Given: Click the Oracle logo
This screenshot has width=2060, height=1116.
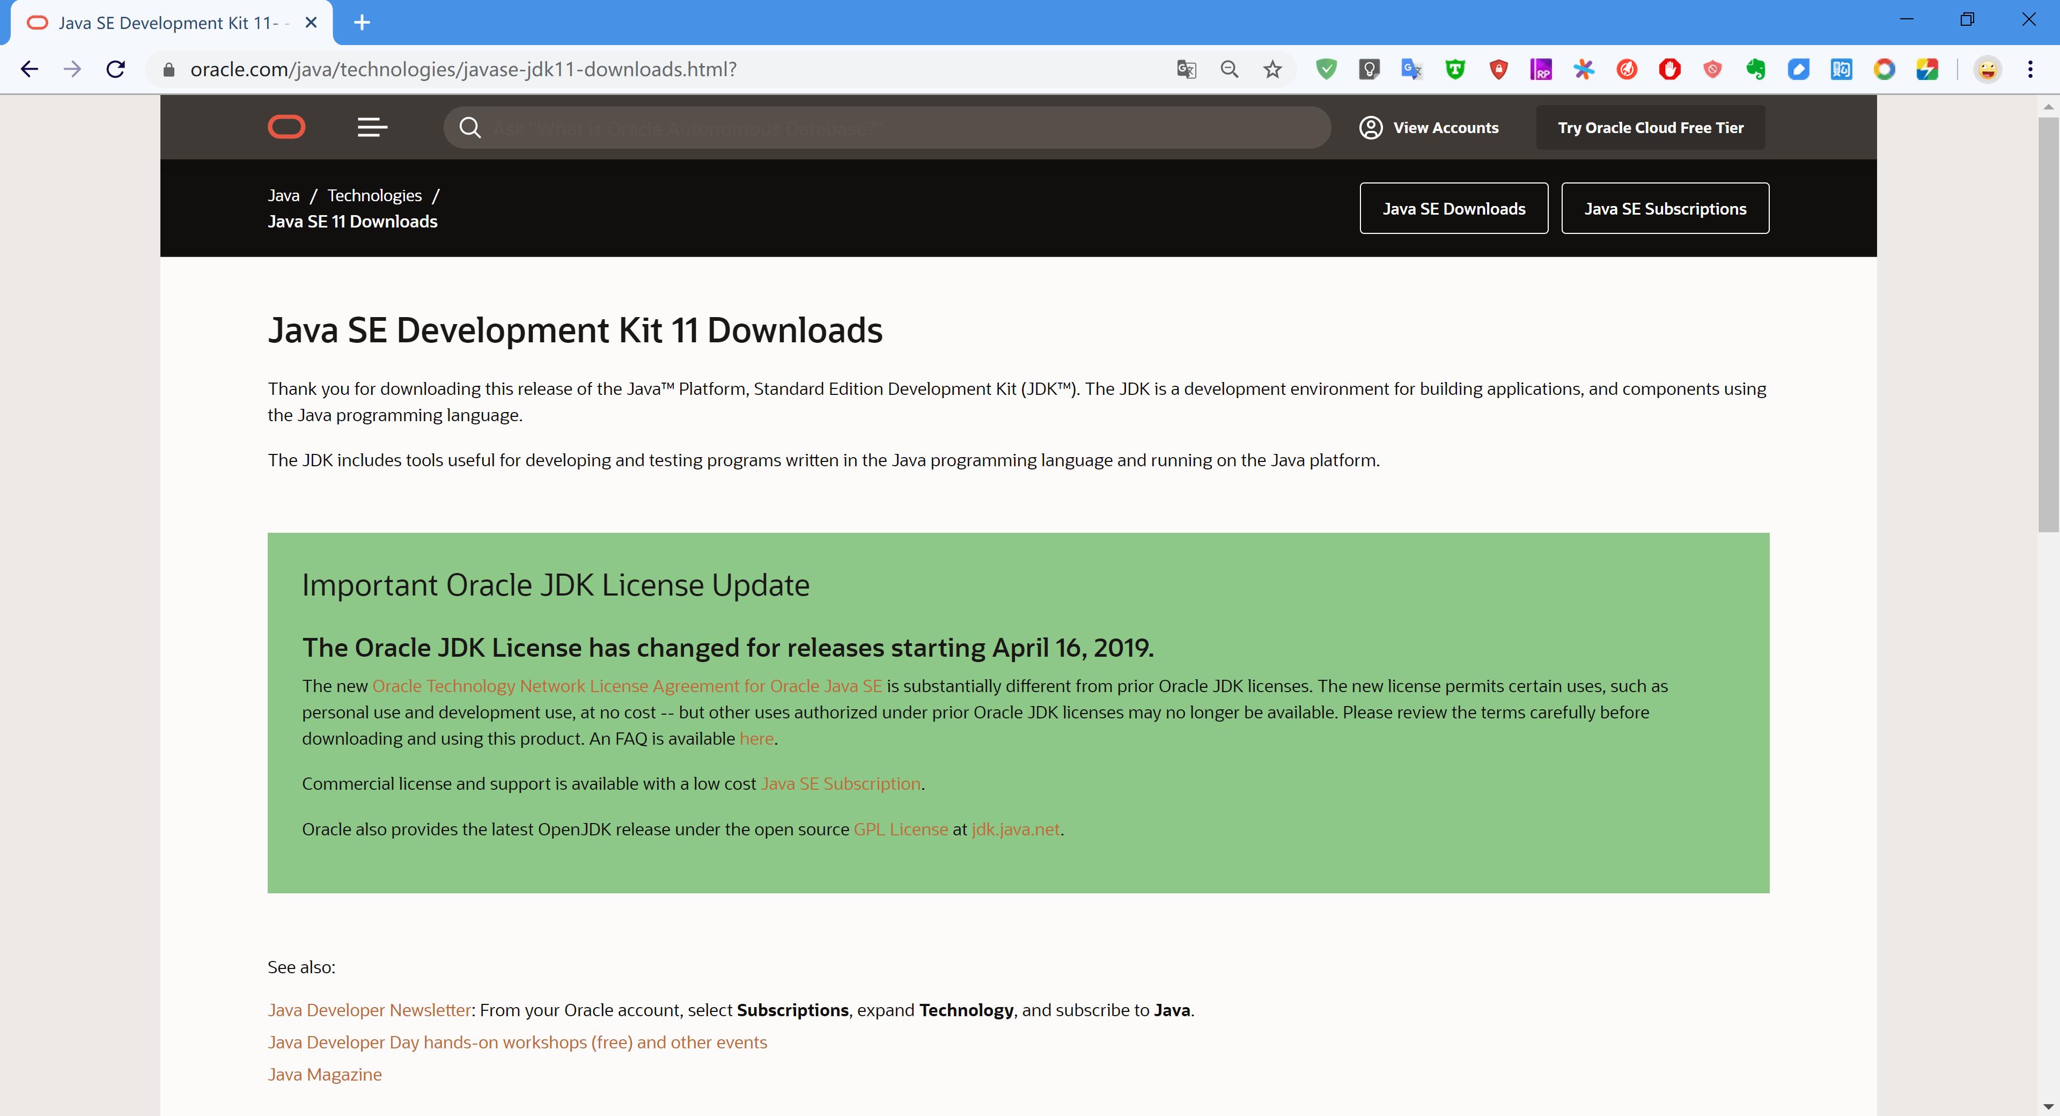Looking at the screenshot, I should pos(286,127).
